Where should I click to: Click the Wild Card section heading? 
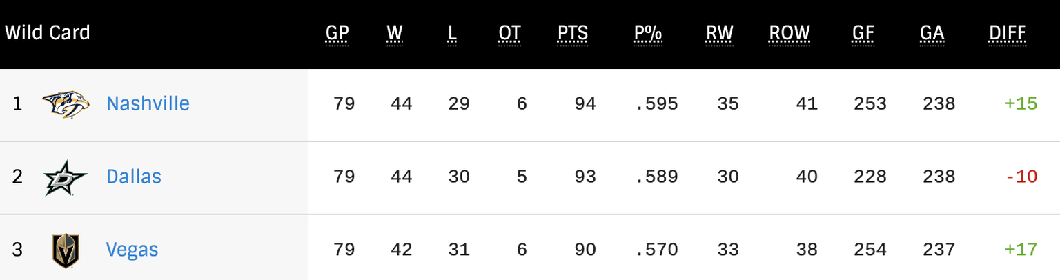pos(48,32)
